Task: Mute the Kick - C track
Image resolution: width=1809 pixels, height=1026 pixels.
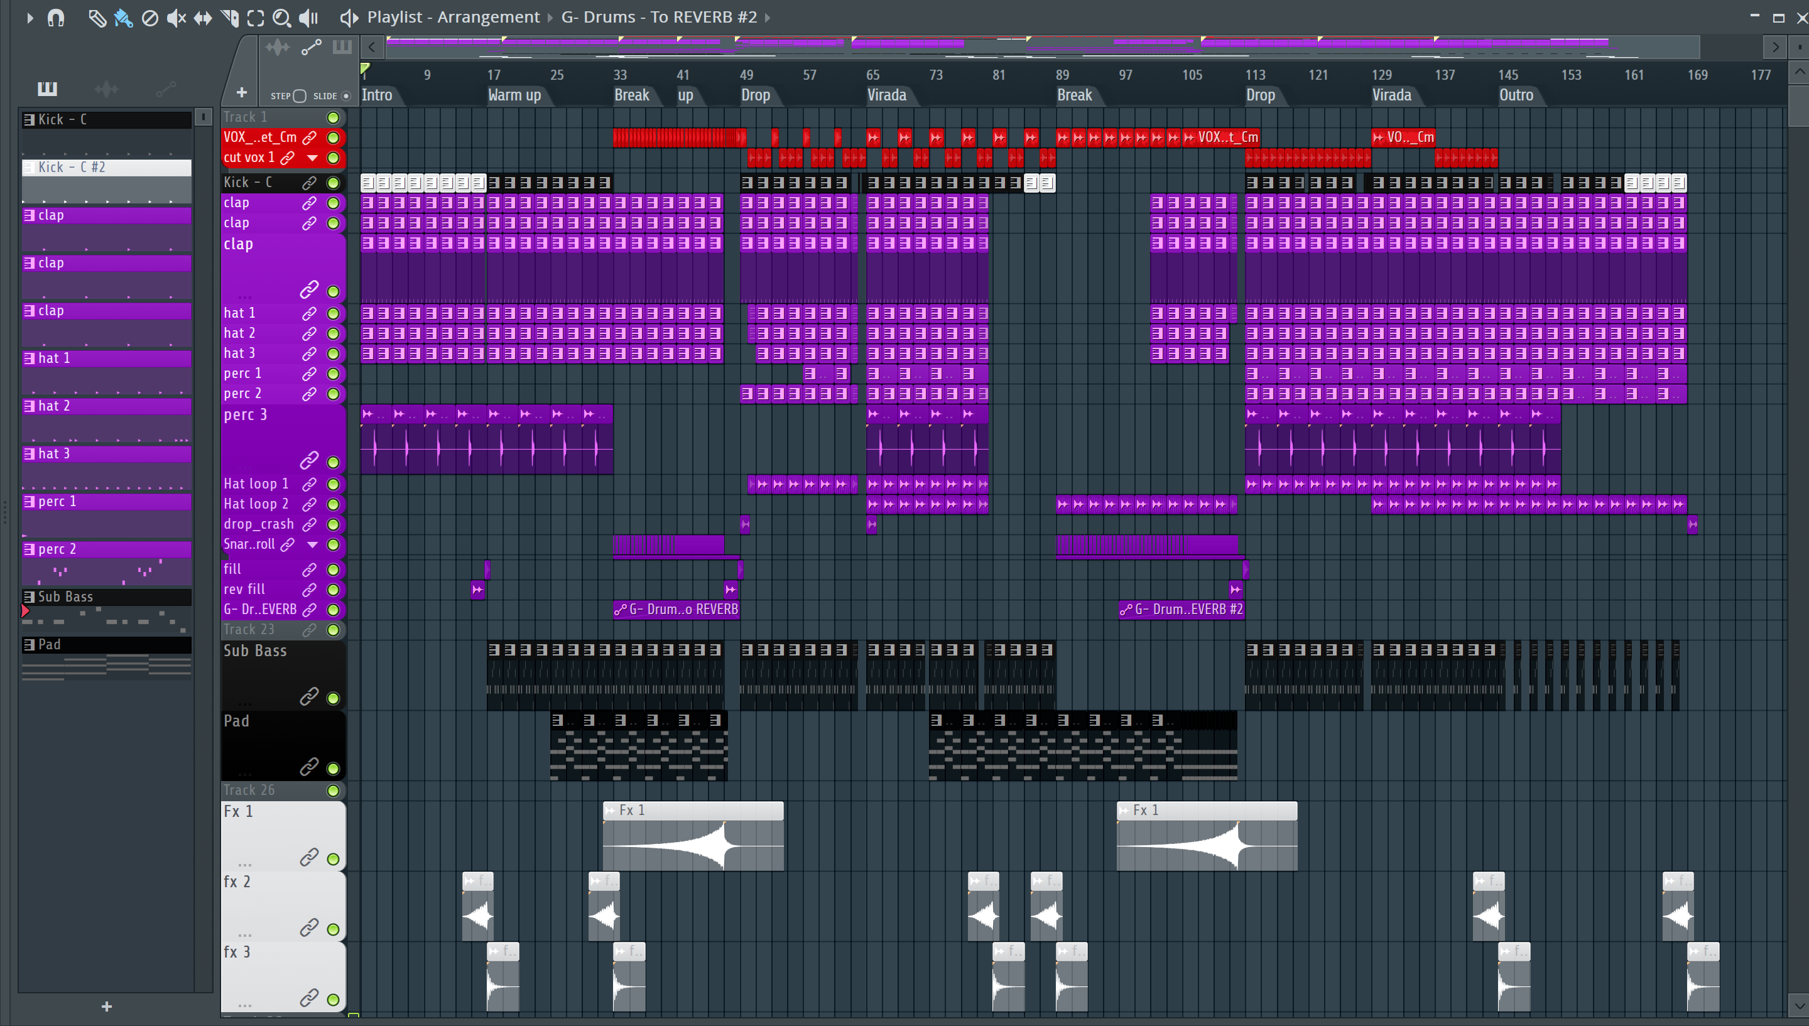Action: point(334,183)
